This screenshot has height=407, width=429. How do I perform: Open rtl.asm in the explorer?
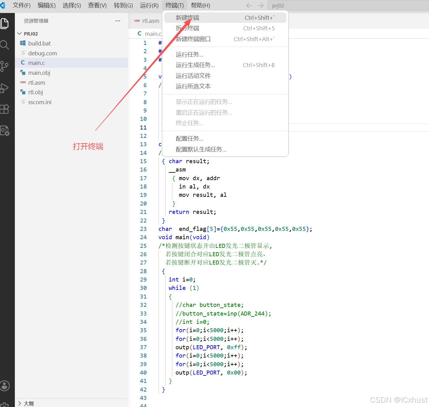click(x=71, y=83)
